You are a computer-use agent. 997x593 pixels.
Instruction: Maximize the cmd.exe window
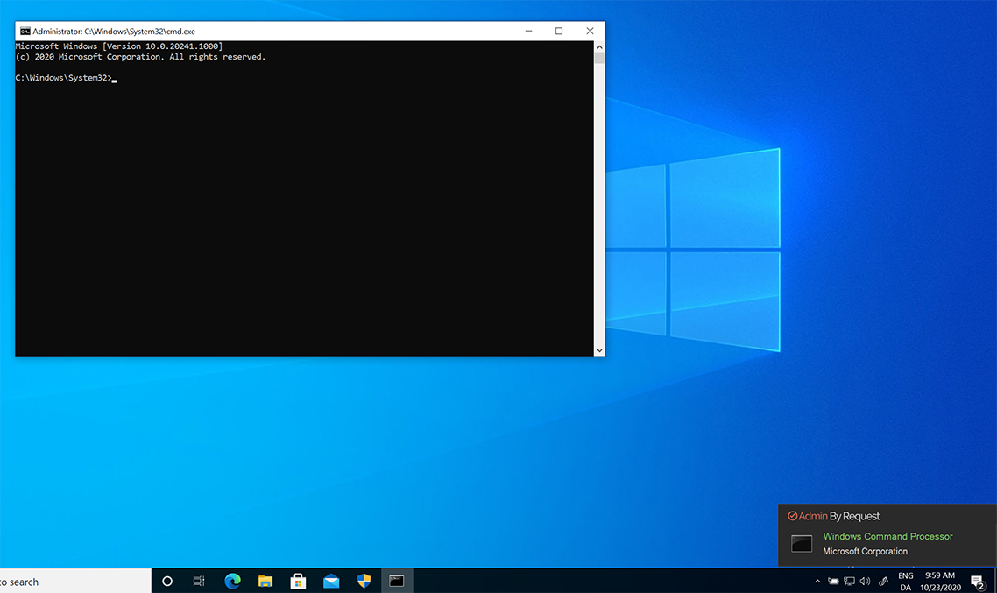click(559, 32)
